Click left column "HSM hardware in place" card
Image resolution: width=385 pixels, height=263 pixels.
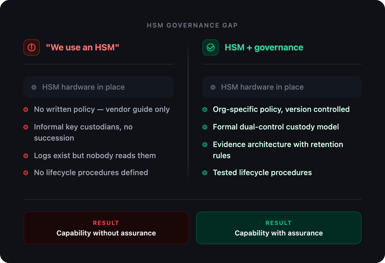click(99, 87)
